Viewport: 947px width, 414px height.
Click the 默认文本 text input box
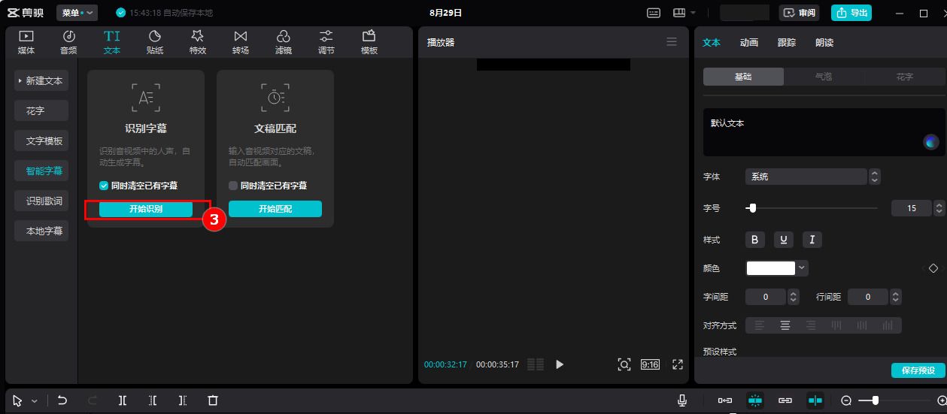[x=824, y=131]
